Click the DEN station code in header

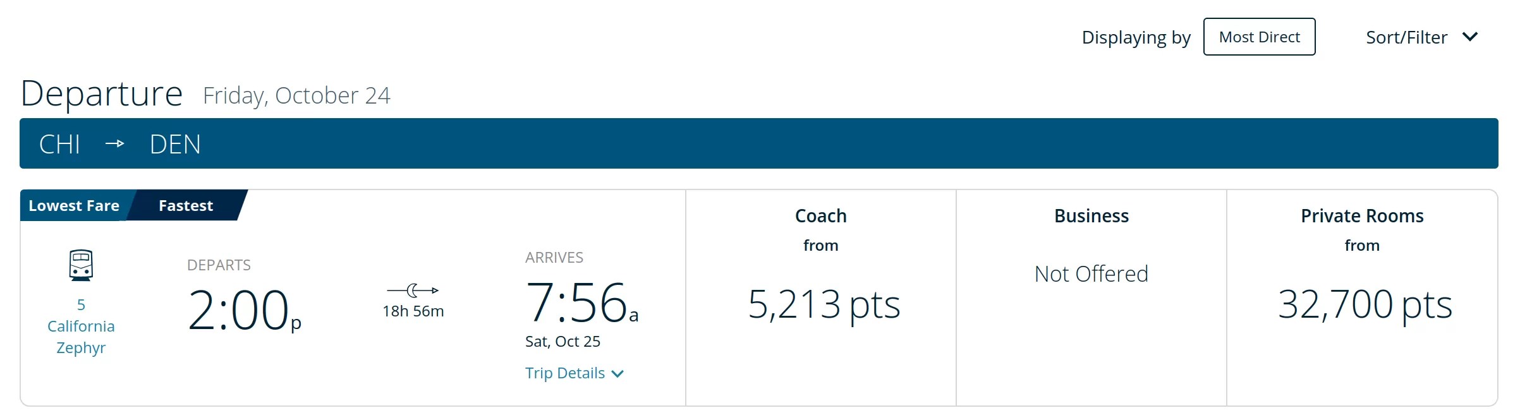[175, 144]
